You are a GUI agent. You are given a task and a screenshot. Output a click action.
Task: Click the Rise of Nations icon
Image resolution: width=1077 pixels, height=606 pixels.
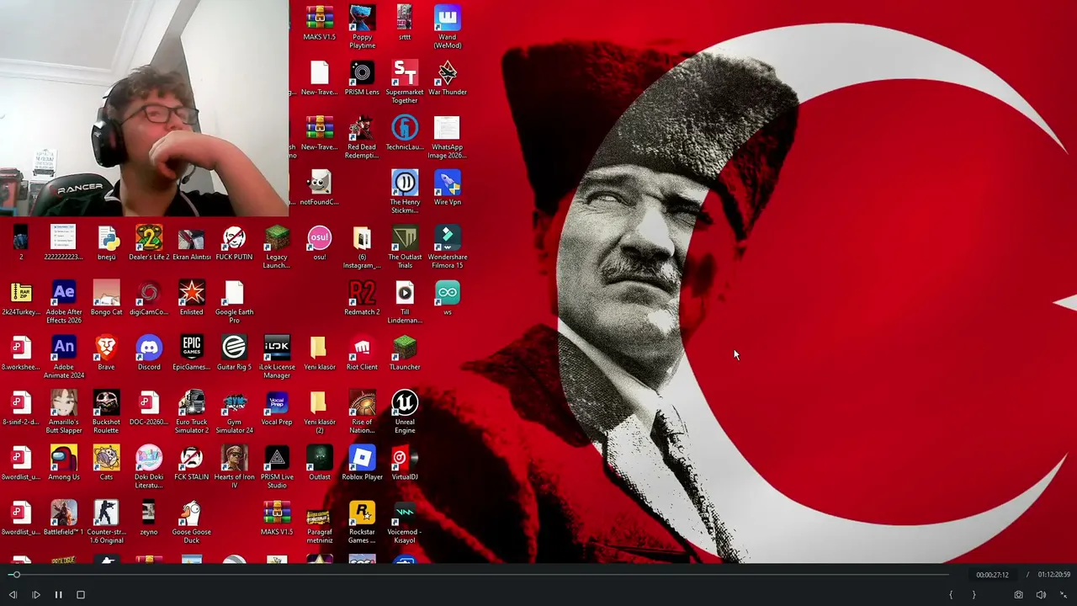362,412
